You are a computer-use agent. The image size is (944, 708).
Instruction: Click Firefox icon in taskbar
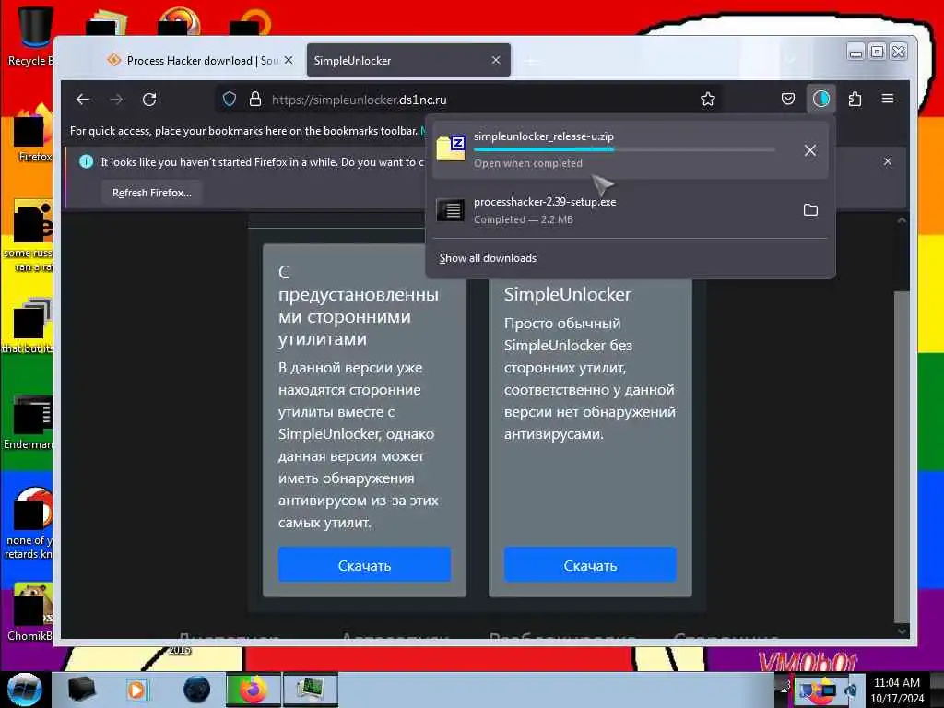pos(254,690)
